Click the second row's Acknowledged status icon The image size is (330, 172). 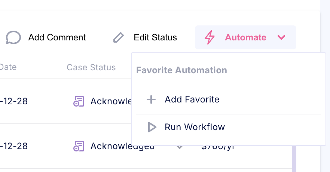tap(78, 146)
